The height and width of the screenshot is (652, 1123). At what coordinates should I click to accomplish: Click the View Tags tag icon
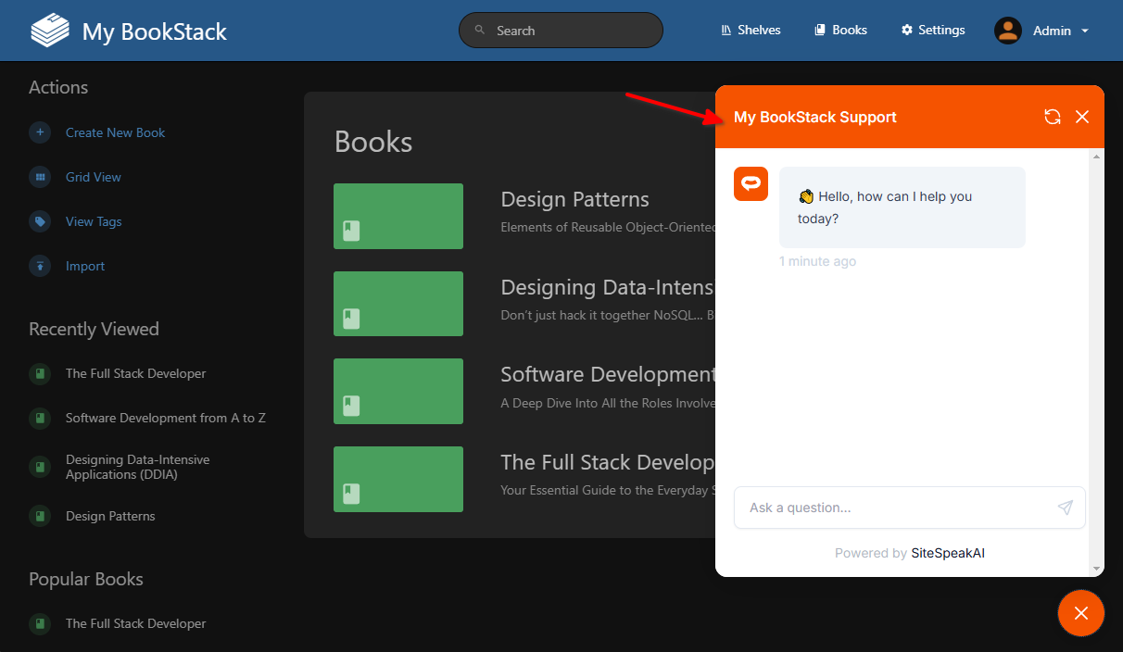40,221
